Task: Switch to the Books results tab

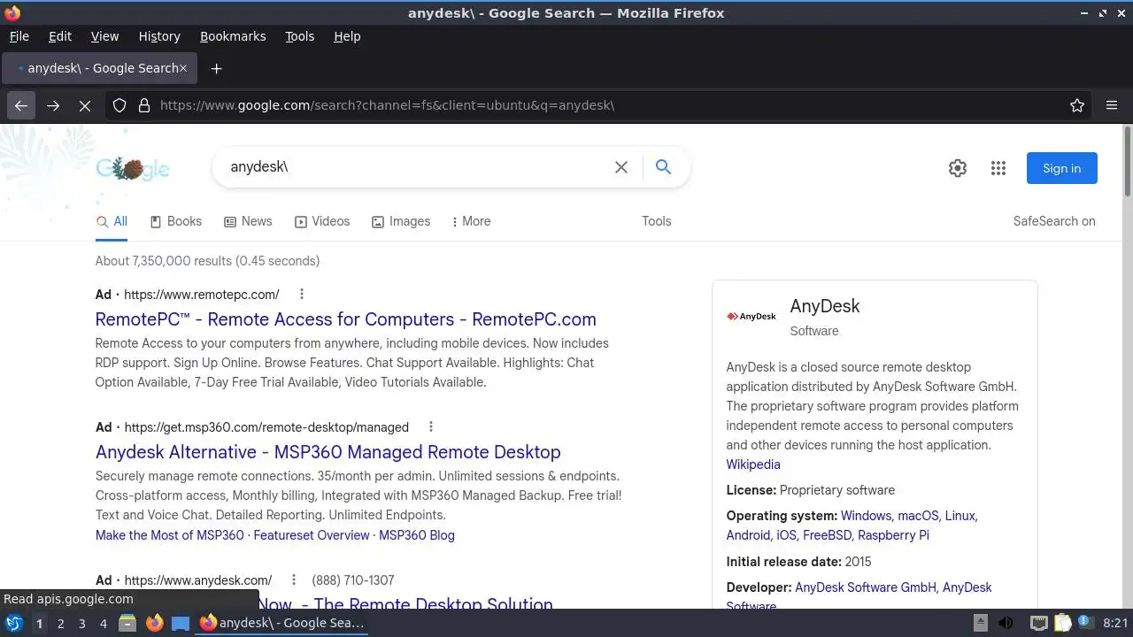Action: point(176,221)
